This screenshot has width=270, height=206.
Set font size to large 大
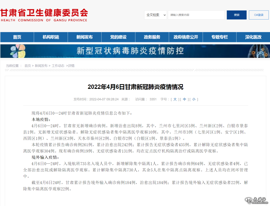pyautogui.click(x=175, y=99)
